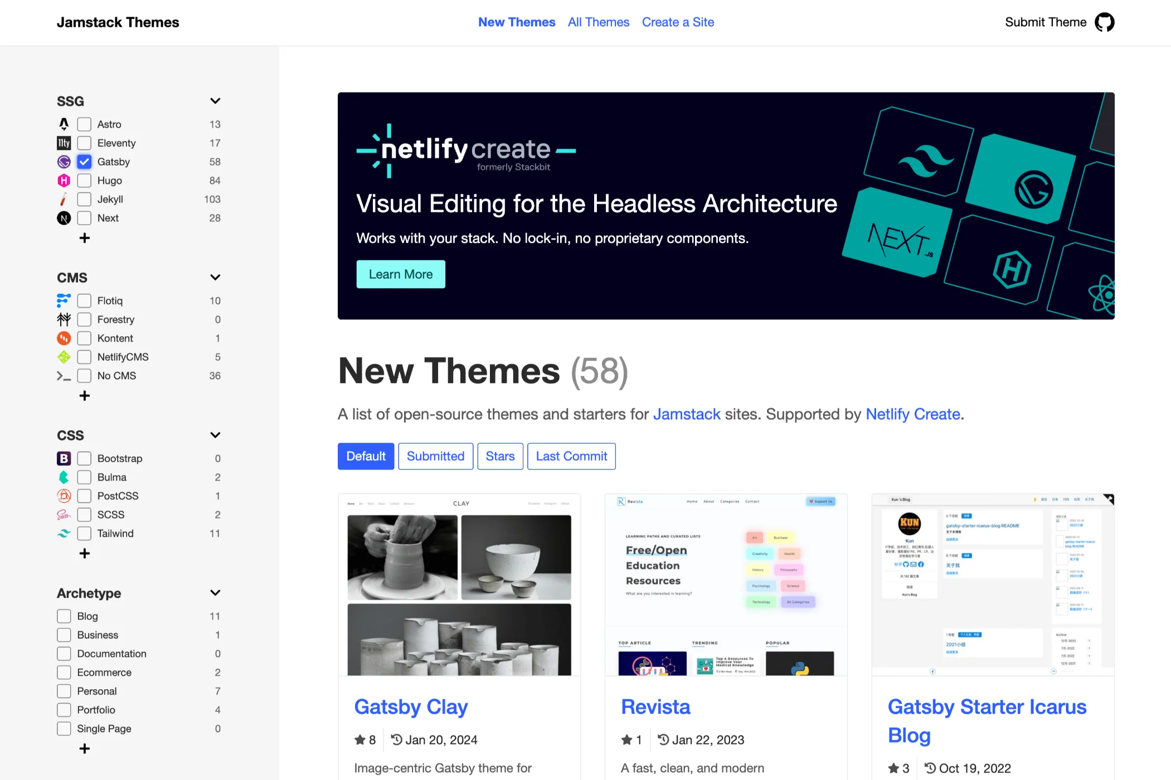
Task: Click the Forestry CMS icon in sidebar
Action: (x=65, y=318)
